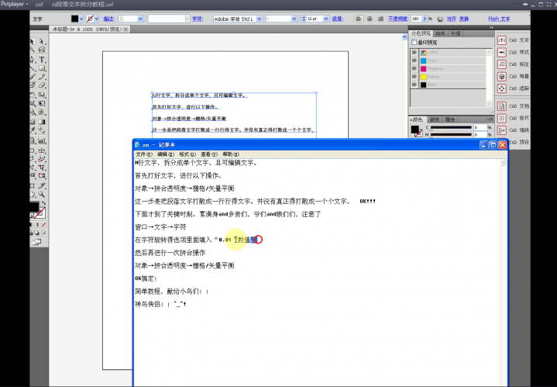The height and width of the screenshot is (387, 557).
Task: Hide the Black separation eye icon
Action: (x=414, y=85)
